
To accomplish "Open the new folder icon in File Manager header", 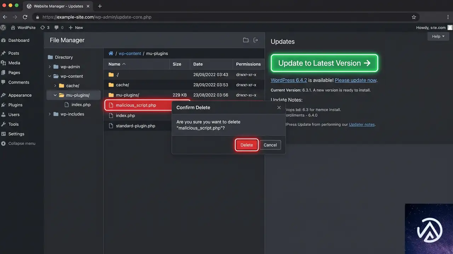I will click(x=246, y=40).
